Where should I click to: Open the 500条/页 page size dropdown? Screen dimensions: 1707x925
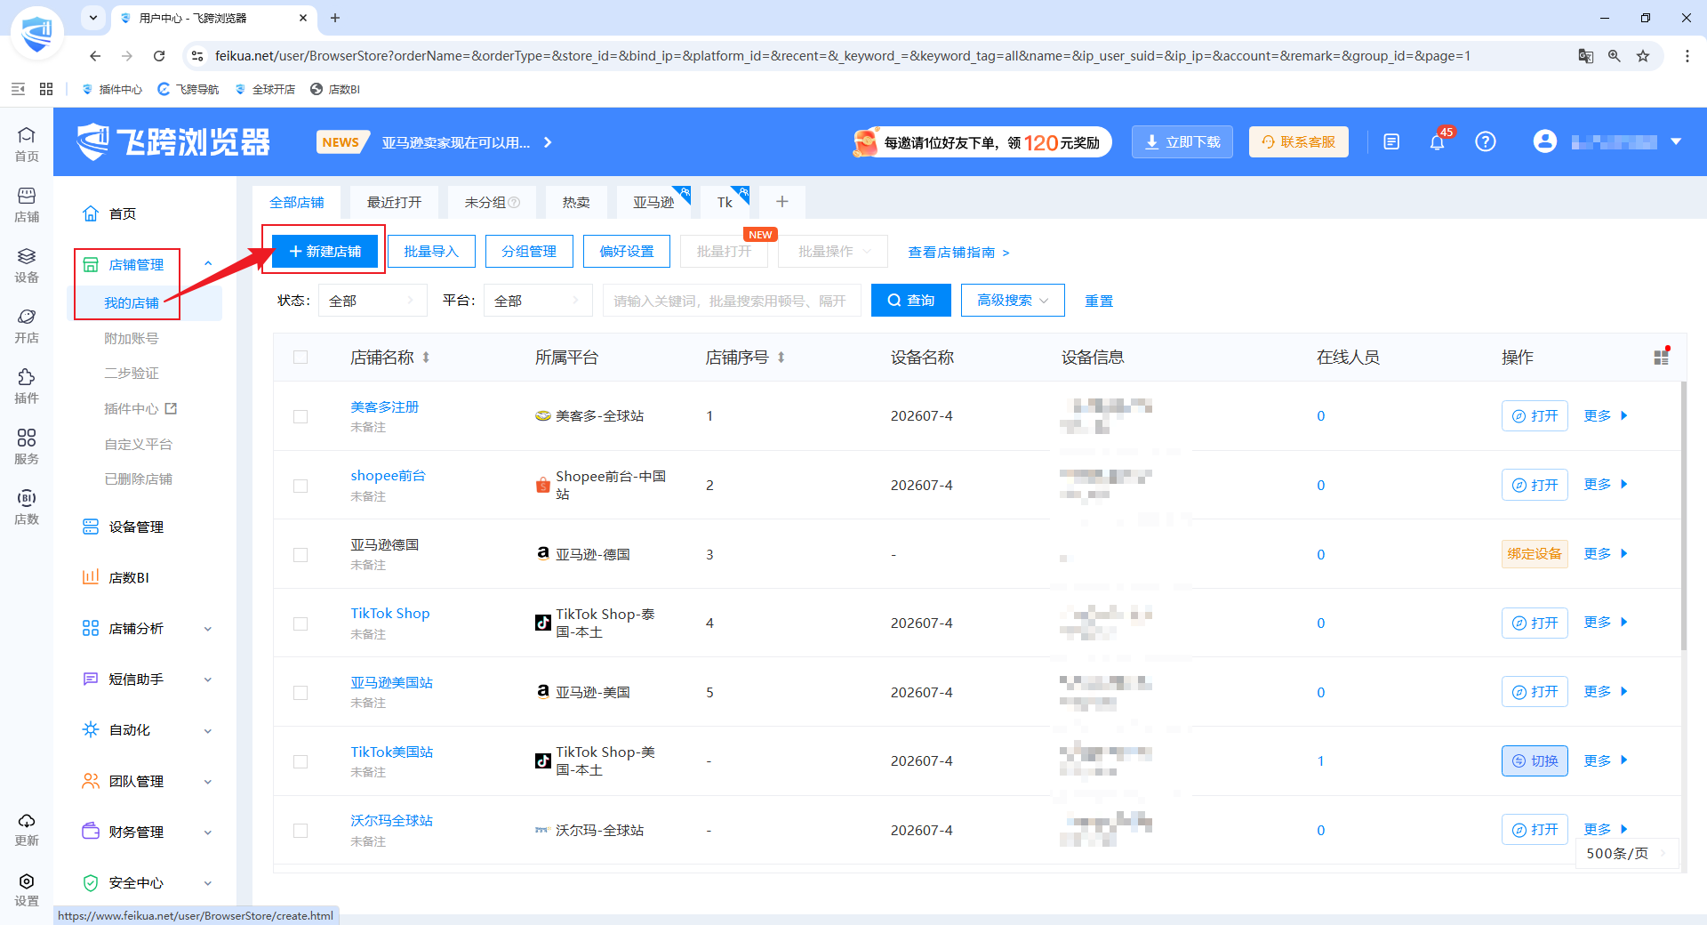click(1626, 853)
